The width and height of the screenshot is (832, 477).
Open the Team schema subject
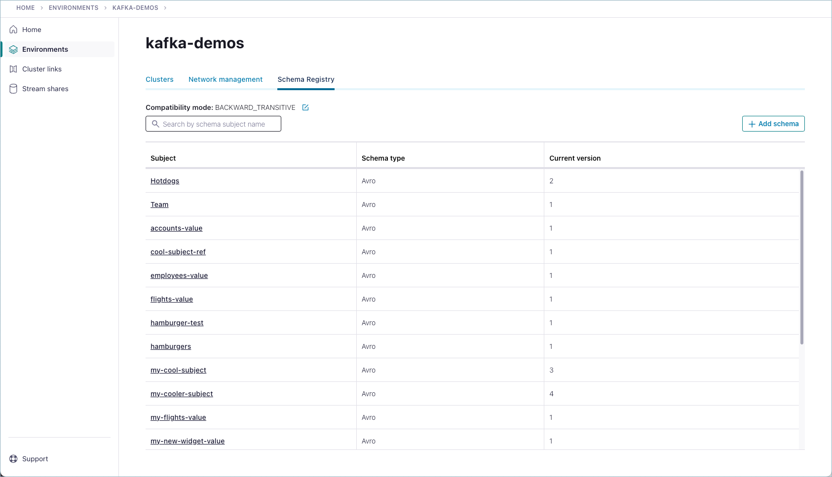pyautogui.click(x=159, y=204)
